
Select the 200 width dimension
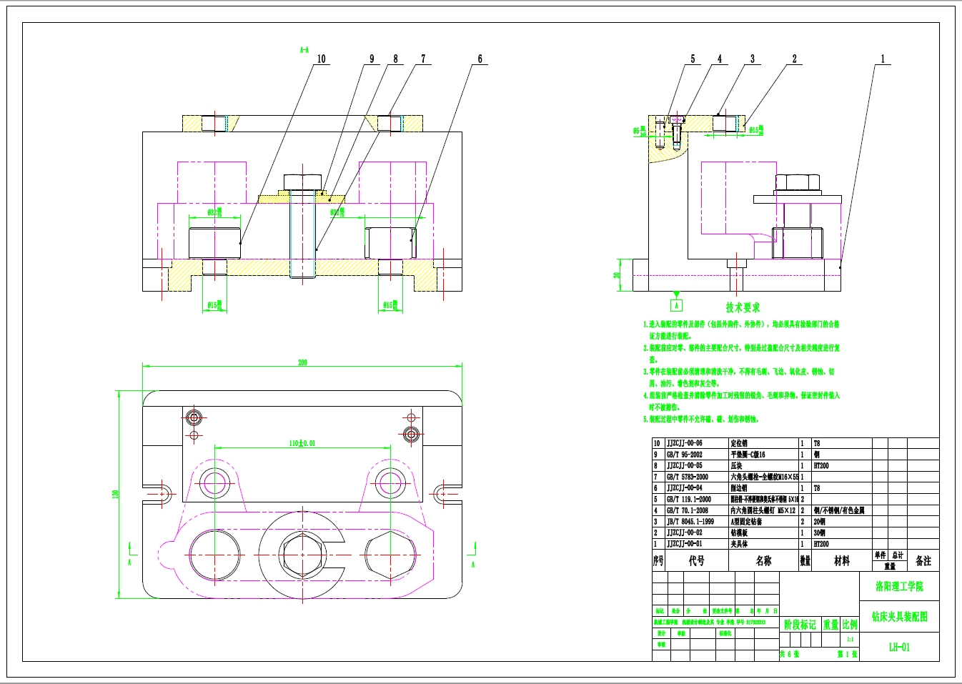[302, 362]
